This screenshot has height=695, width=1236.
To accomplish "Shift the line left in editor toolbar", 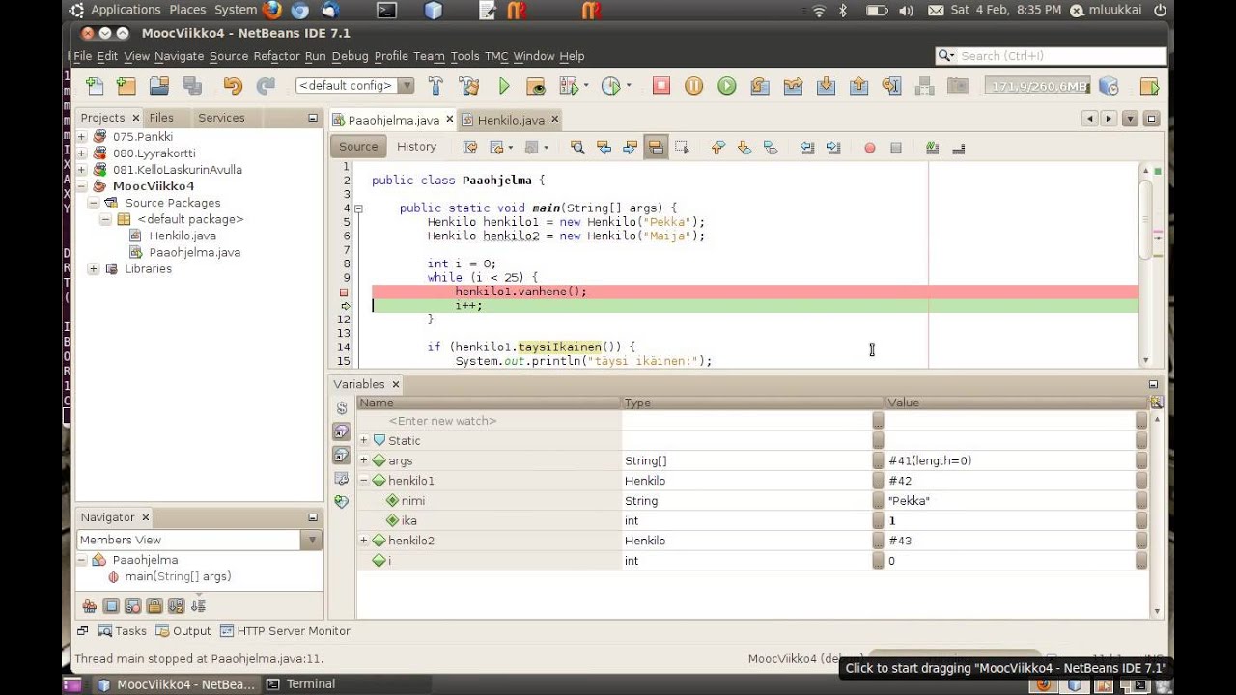I will point(807,148).
